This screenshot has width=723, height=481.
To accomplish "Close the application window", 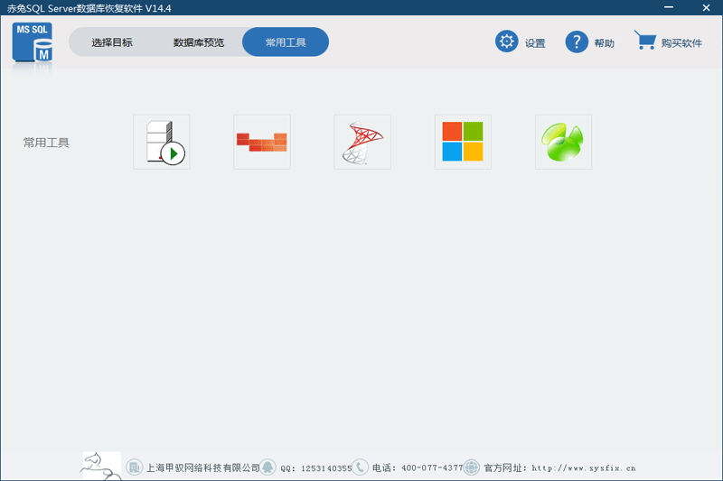I will 706,7.
